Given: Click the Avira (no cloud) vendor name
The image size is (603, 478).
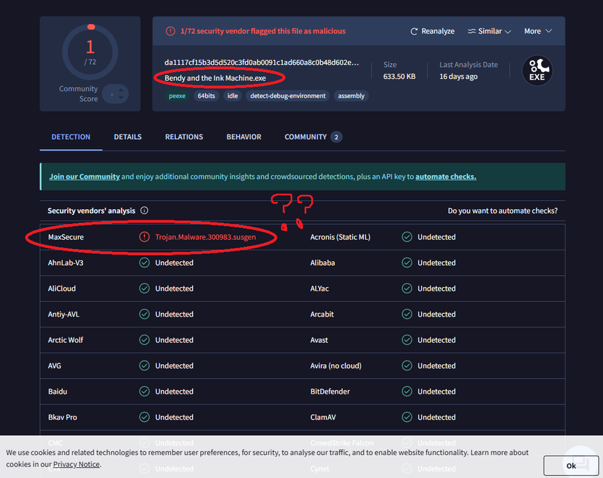Looking at the screenshot, I should pyautogui.click(x=336, y=366).
